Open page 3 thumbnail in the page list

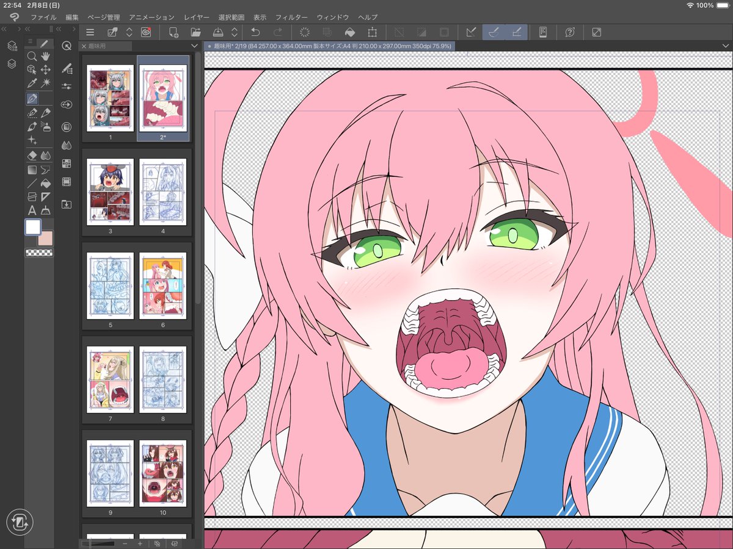click(110, 192)
